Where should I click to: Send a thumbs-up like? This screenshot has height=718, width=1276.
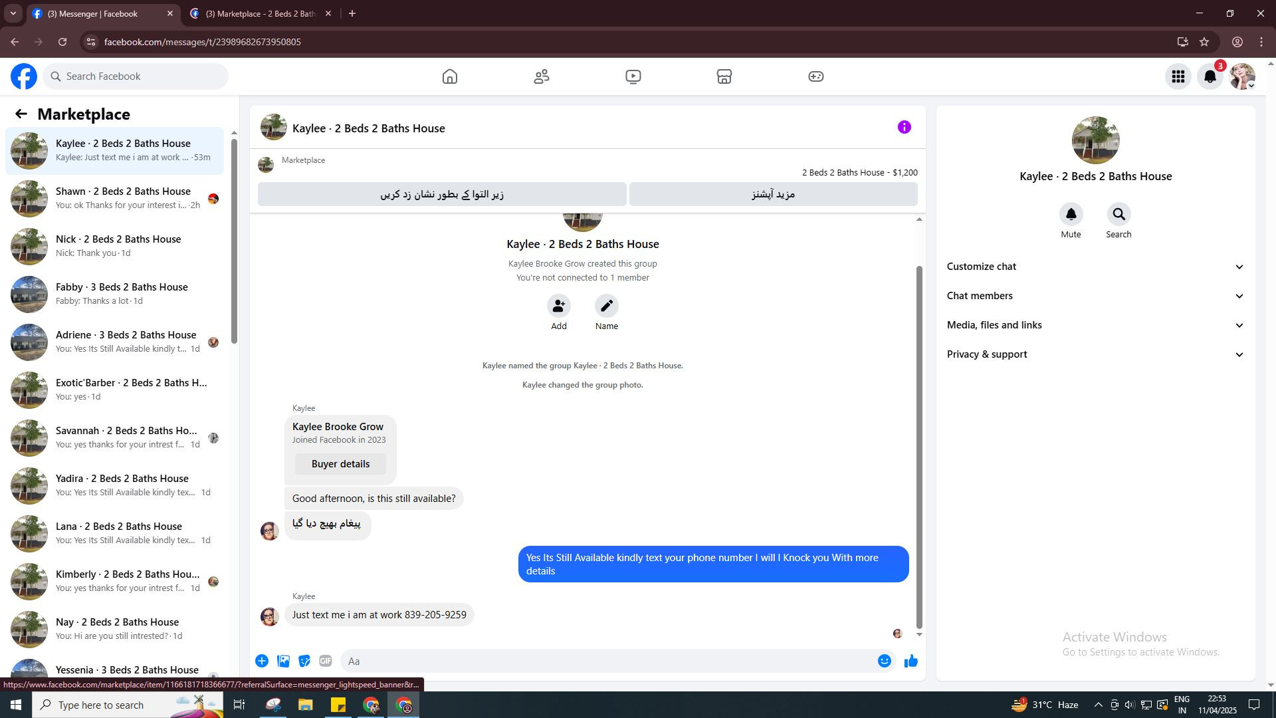point(911,661)
